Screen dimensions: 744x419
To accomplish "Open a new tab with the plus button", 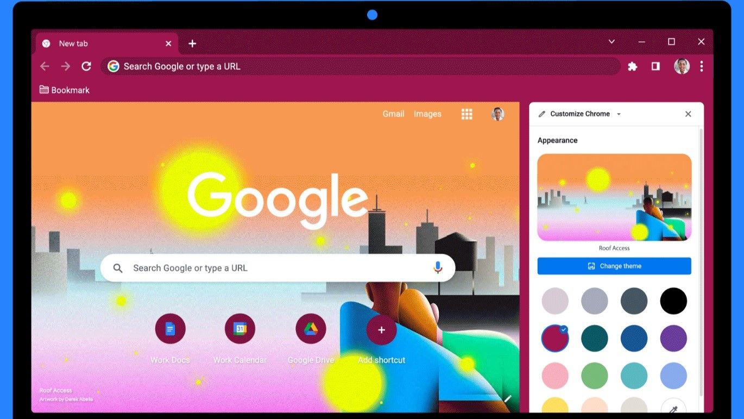I will [x=192, y=43].
